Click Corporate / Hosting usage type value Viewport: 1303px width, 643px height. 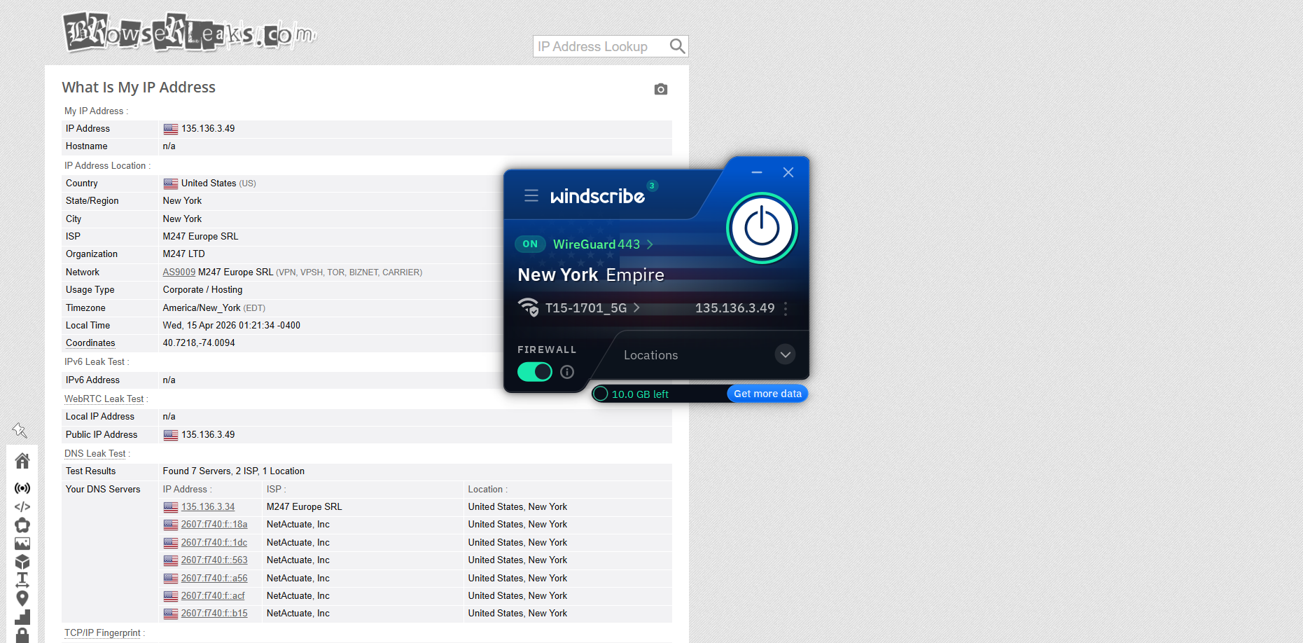(x=202, y=289)
